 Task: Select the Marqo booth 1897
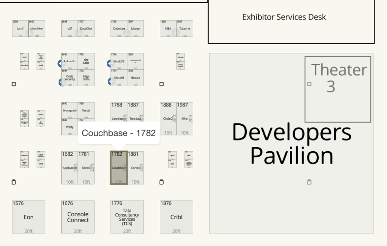click(x=136, y=29)
